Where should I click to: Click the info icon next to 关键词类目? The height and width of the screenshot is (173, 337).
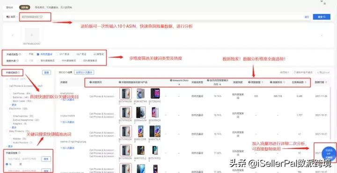click(19, 73)
